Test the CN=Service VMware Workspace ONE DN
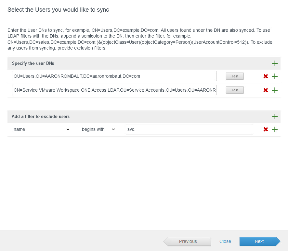 tap(235, 90)
